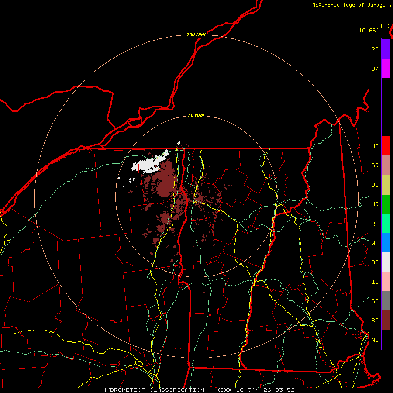This screenshot has width=393, height=393.
Task: Select the GC gray legend color block
Action: 386,301
